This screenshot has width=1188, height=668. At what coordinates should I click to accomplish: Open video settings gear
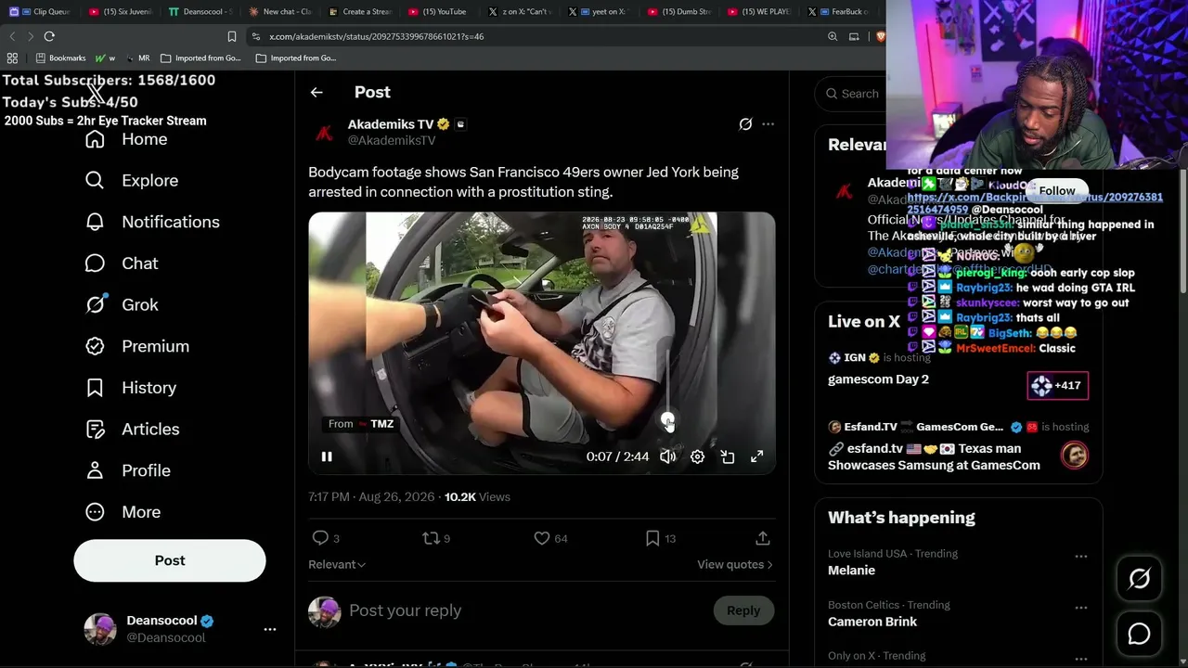pyautogui.click(x=697, y=456)
